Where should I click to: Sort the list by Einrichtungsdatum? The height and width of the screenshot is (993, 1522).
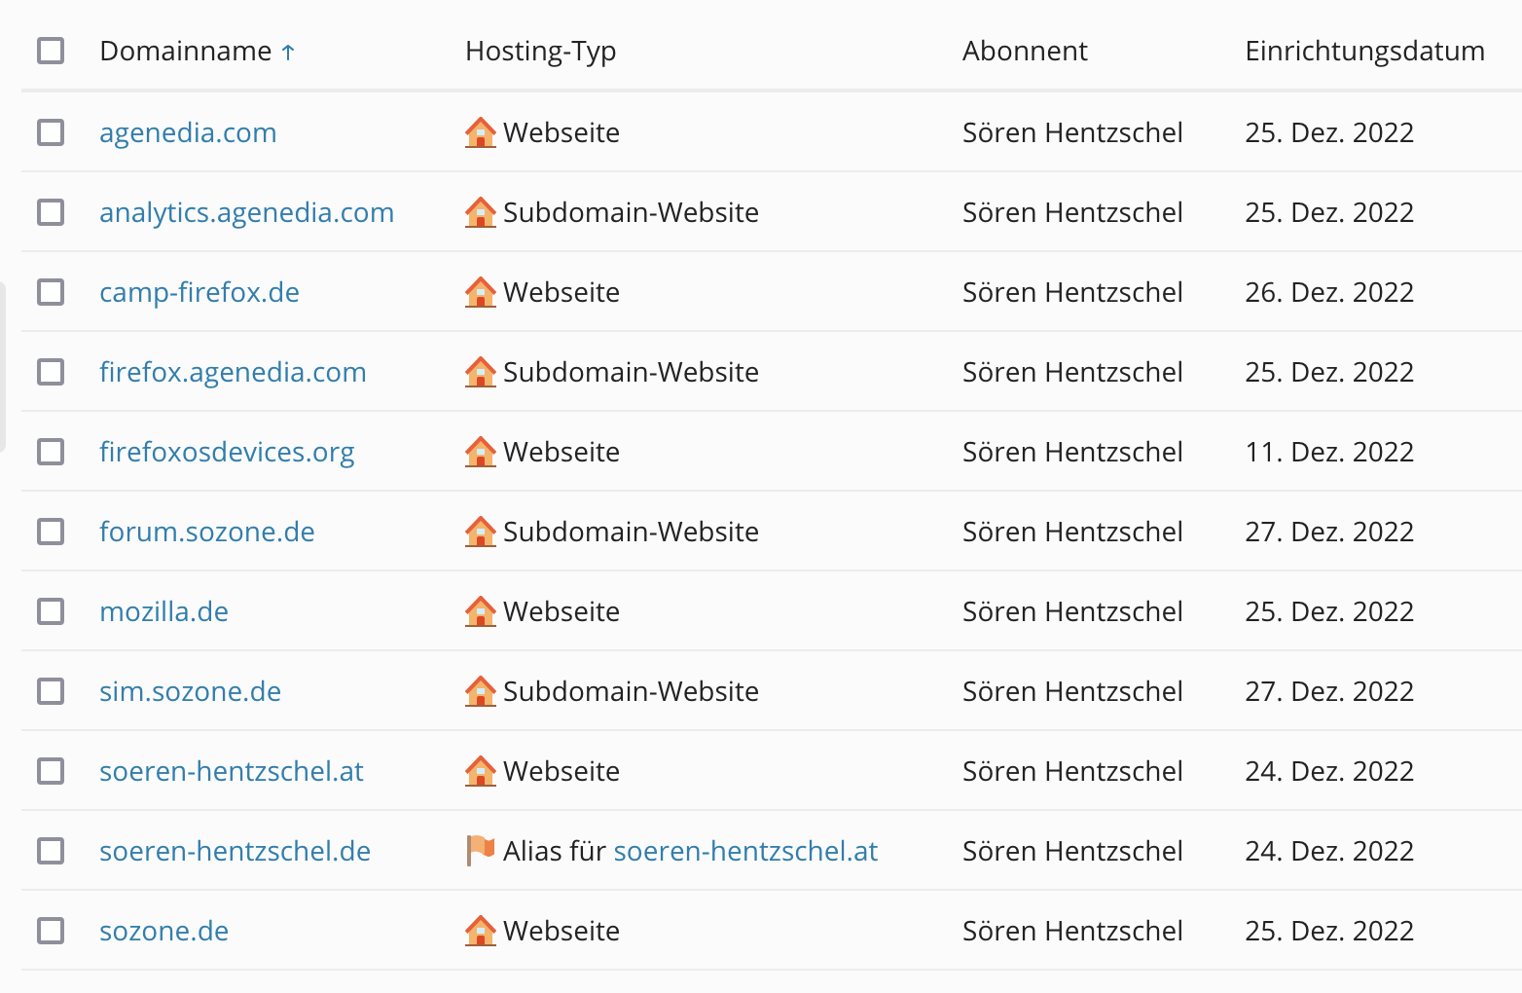pos(1364,51)
